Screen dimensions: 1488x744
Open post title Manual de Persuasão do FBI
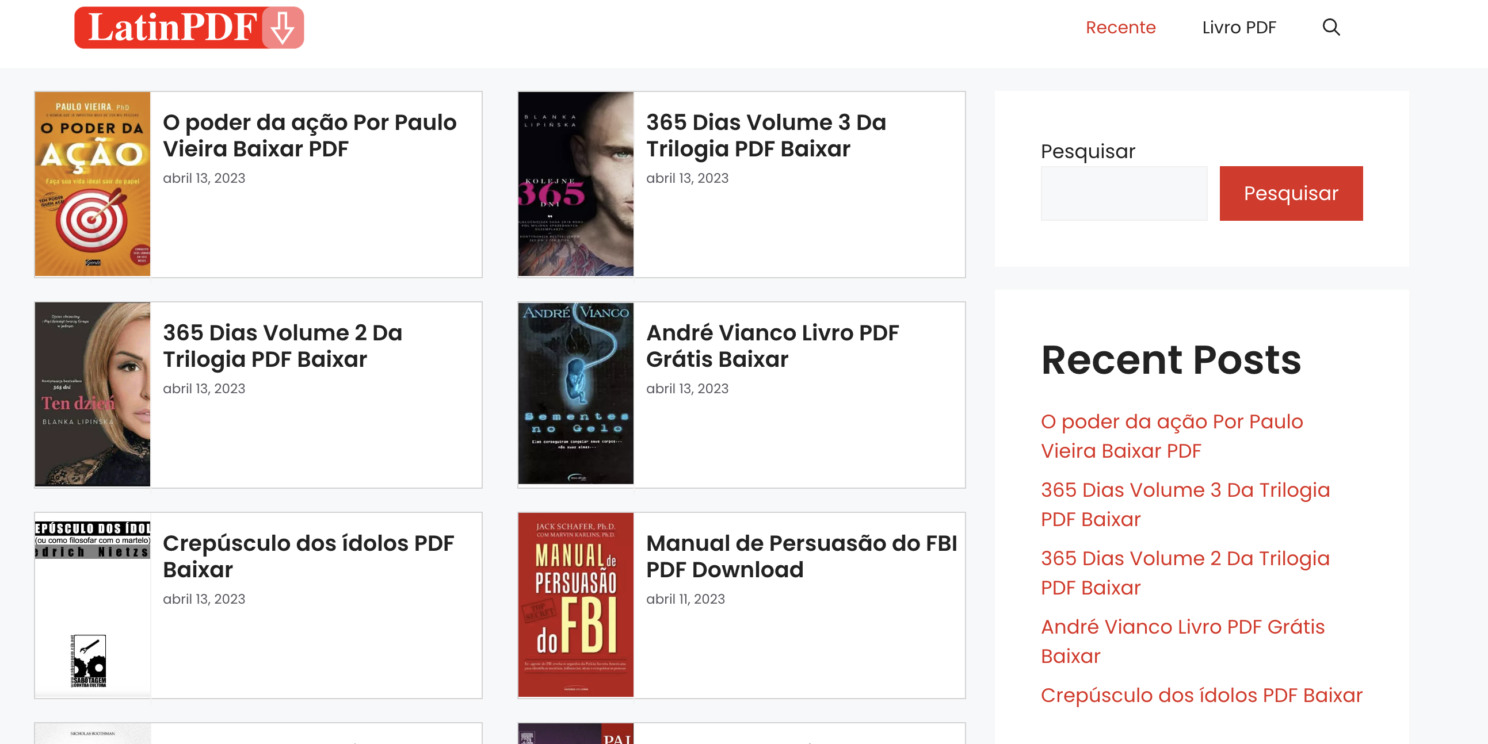[801, 557]
